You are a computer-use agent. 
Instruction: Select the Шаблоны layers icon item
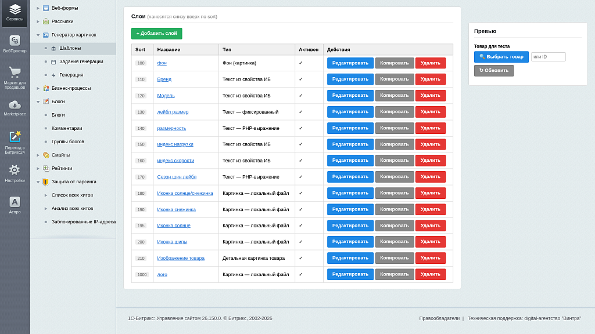[53, 49]
